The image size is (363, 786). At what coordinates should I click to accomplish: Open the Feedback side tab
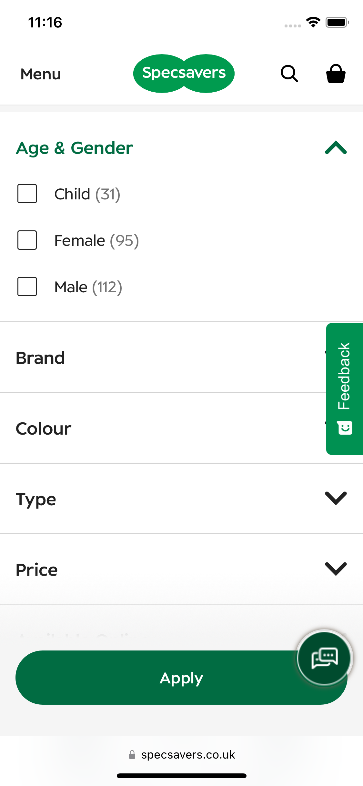coord(345,381)
